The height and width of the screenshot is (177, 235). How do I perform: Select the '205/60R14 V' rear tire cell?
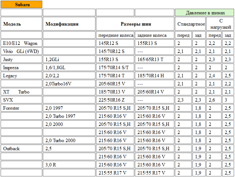tap(155, 92)
